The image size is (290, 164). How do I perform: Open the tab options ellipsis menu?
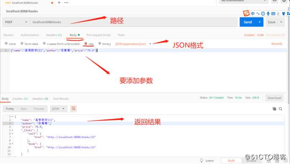[66, 3]
